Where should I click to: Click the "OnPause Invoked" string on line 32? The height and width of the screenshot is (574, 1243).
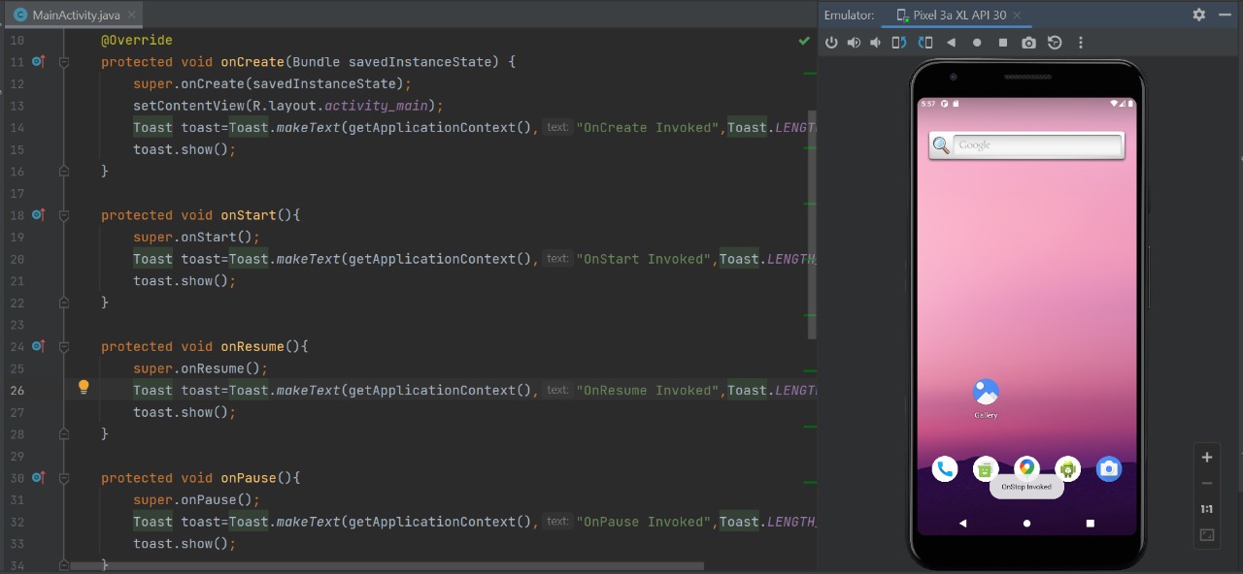tap(645, 522)
